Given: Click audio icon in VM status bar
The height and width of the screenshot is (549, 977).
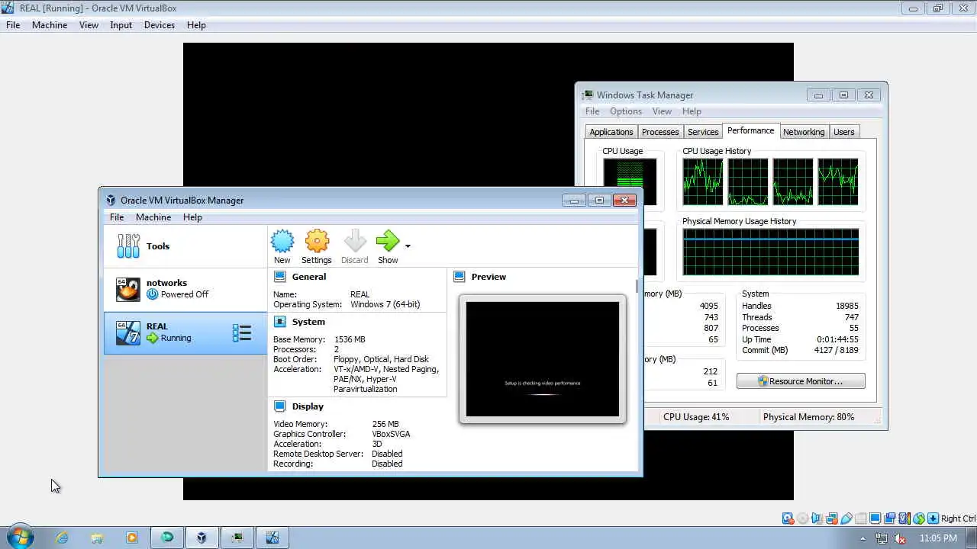Looking at the screenshot, I should click(817, 518).
